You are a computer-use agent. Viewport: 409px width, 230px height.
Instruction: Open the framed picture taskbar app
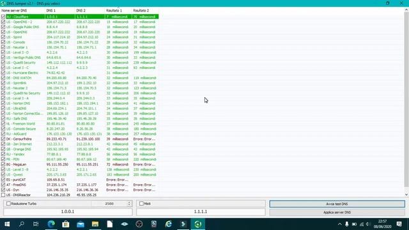(x=154, y=224)
